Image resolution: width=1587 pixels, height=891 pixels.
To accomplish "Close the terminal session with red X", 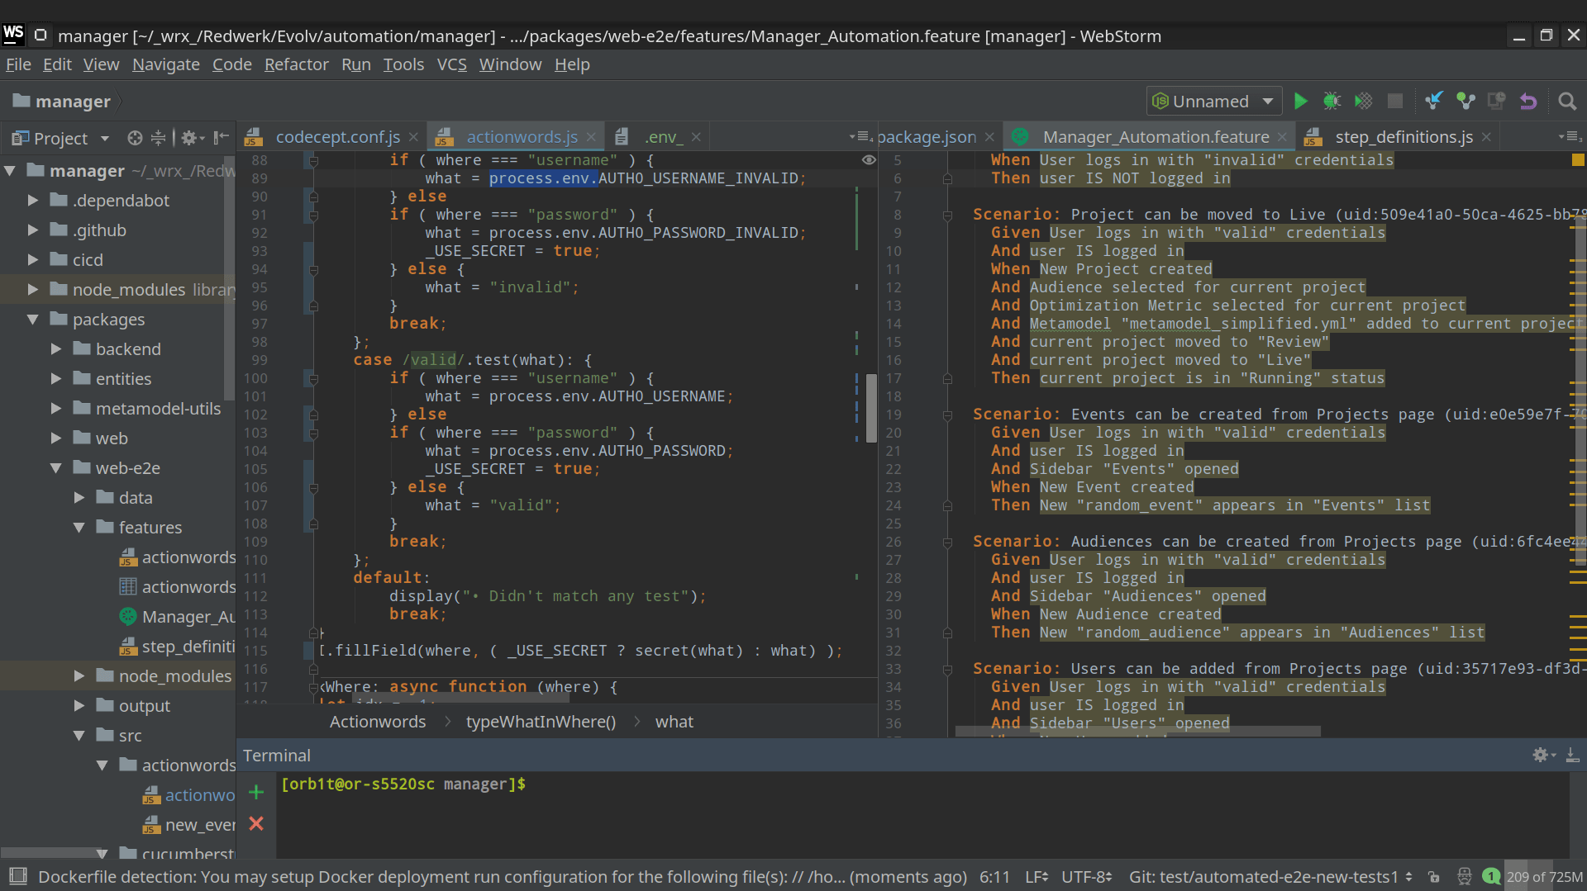I will click(256, 823).
